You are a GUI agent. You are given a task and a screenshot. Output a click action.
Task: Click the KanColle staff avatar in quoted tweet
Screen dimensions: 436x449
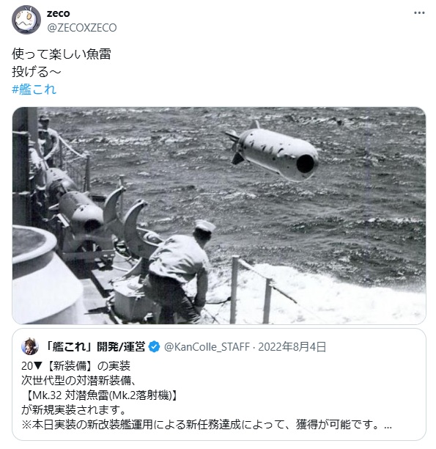point(30,346)
